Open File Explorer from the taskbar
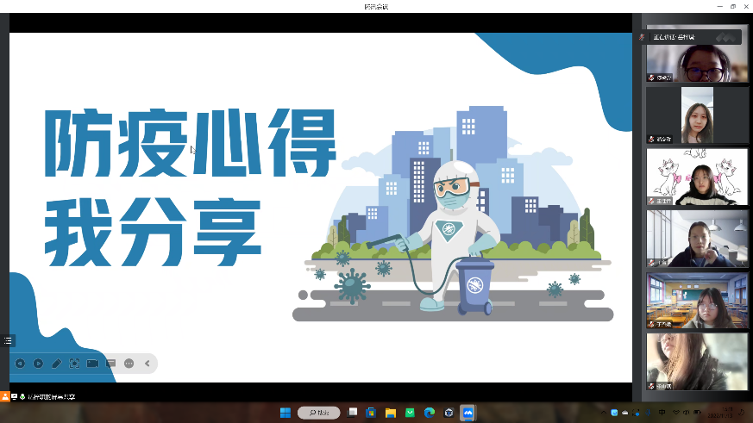 [391, 413]
